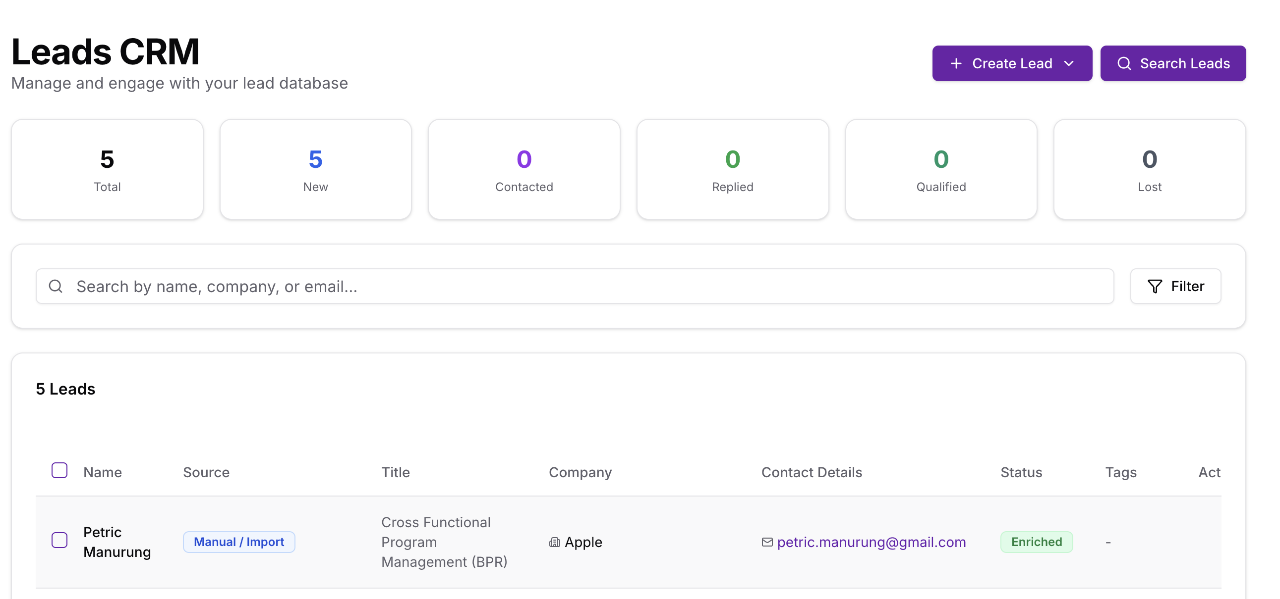The height and width of the screenshot is (599, 1280).
Task: Click the magnifier icon on Search Leads
Action: pyautogui.click(x=1125, y=63)
